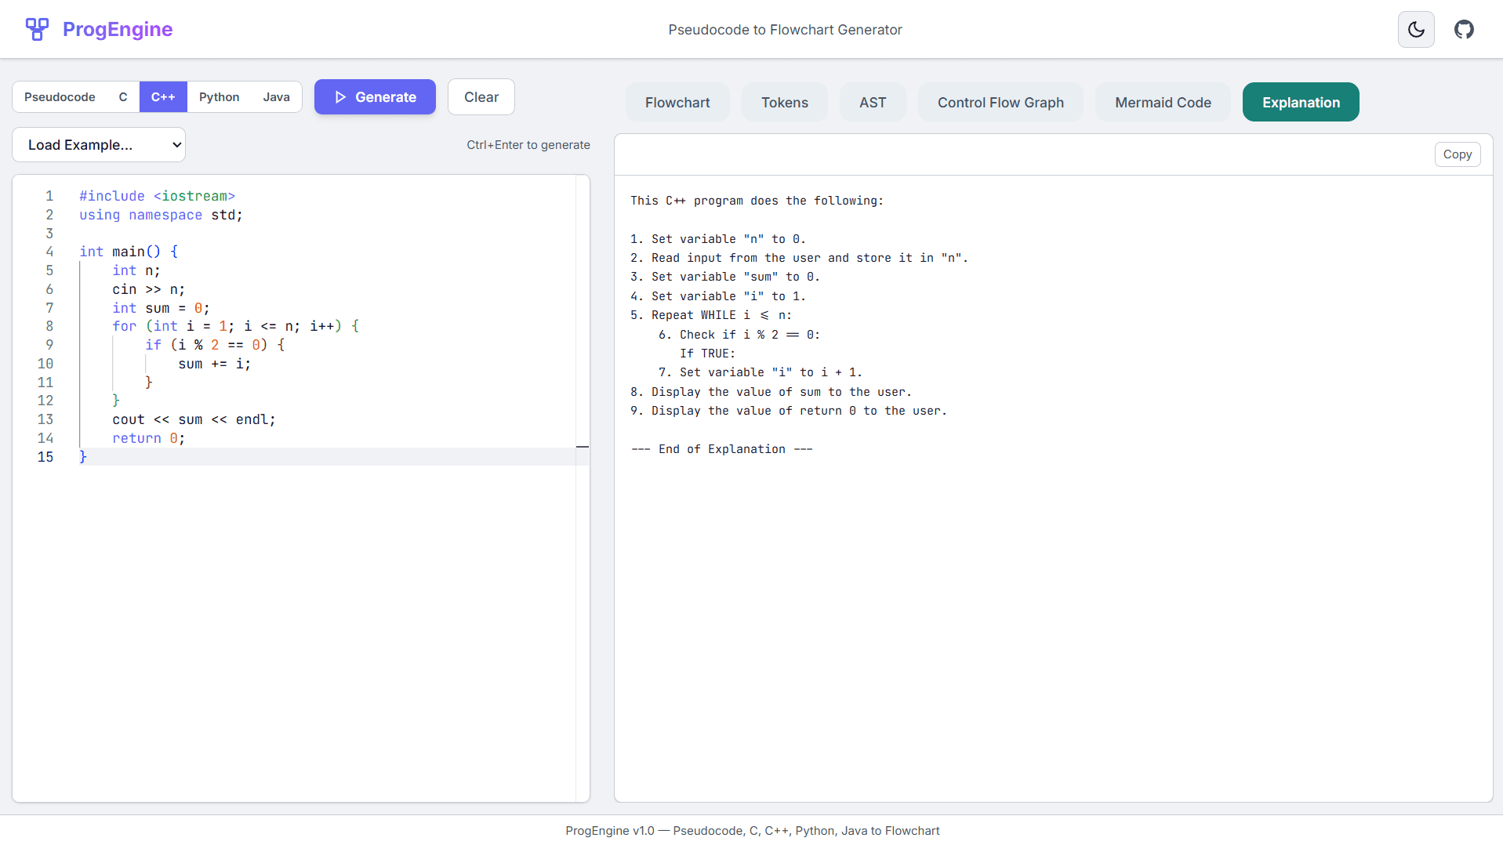
Task: Click 'Repeat WHILE i ≤ n:' explanation line
Action: click(711, 315)
